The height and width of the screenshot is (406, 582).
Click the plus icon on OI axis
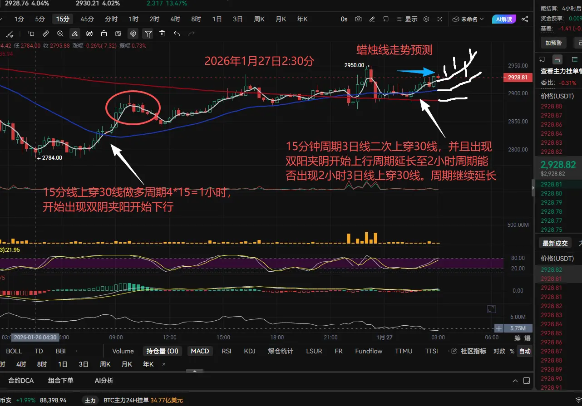(x=499, y=328)
